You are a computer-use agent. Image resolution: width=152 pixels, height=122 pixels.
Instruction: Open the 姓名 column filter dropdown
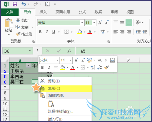(x=28, y=65)
